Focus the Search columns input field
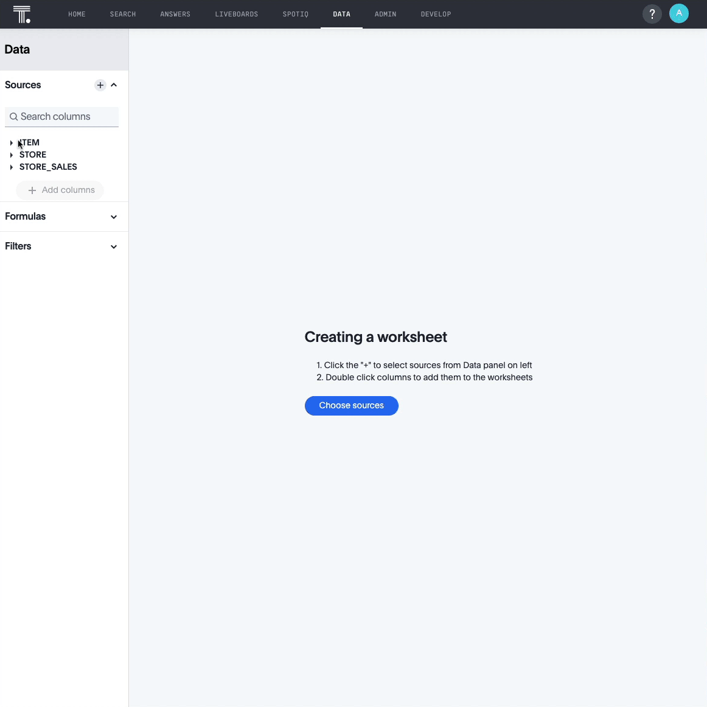707x707 pixels. pos(67,117)
